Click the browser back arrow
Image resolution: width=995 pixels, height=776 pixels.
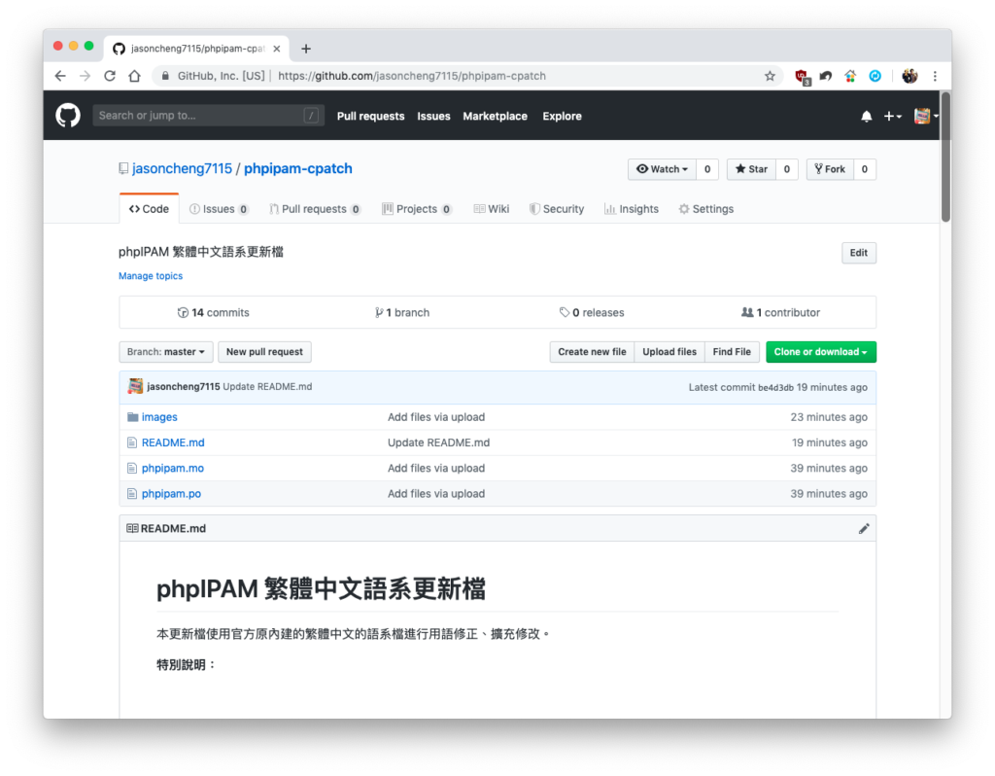point(60,76)
